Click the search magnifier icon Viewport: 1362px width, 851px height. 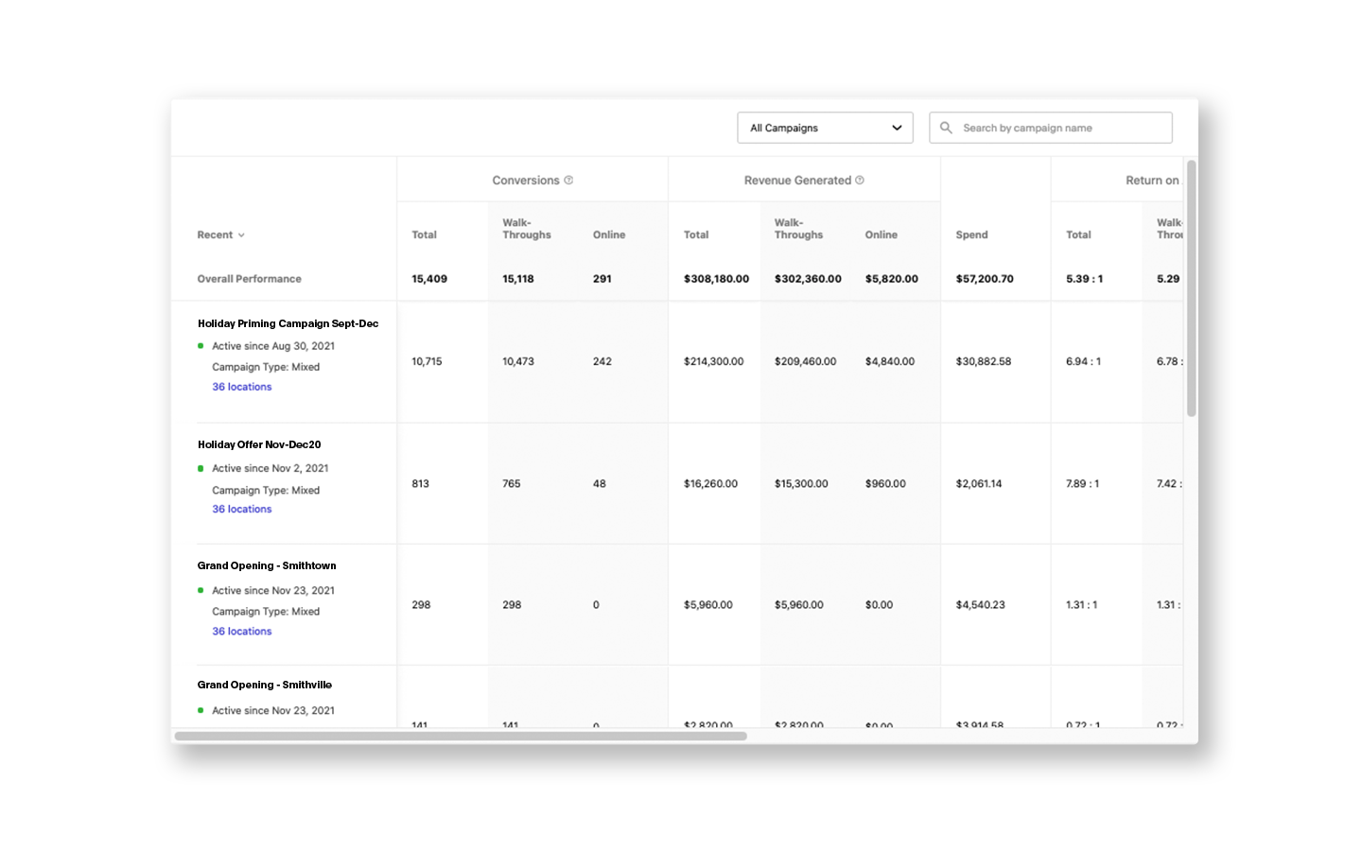(x=946, y=127)
